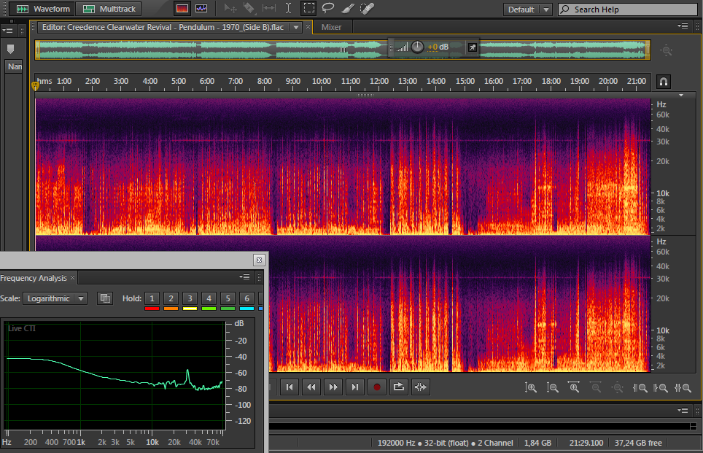Click the red Hold 1 color swatch

point(152,309)
